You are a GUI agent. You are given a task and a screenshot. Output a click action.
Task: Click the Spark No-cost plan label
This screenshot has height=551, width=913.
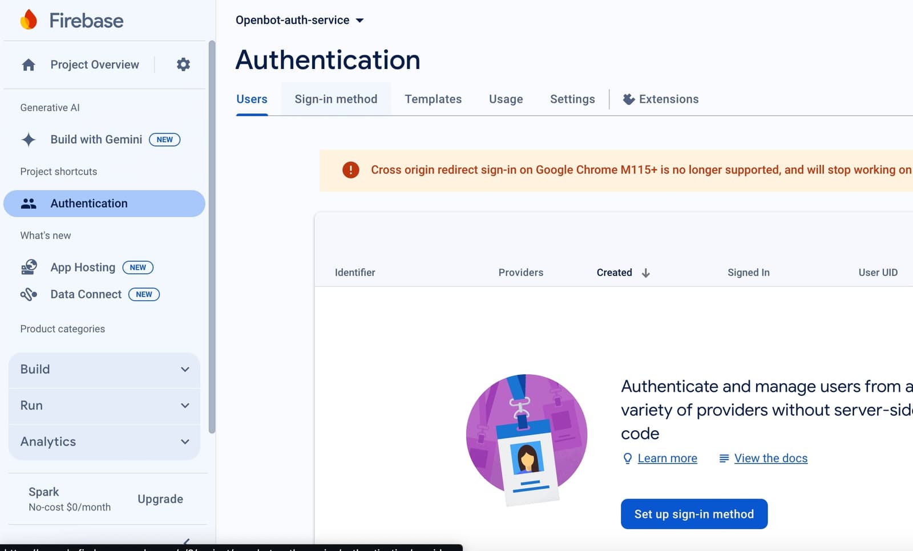tap(70, 499)
